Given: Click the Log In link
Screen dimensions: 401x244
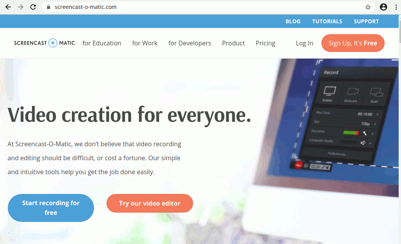Looking at the screenshot, I should (304, 43).
